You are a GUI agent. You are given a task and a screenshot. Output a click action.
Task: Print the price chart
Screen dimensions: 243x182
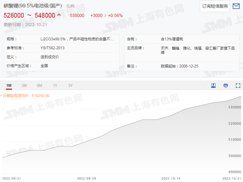click(225, 86)
